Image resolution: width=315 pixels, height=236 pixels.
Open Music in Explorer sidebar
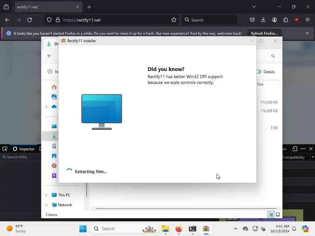coord(54,166)
